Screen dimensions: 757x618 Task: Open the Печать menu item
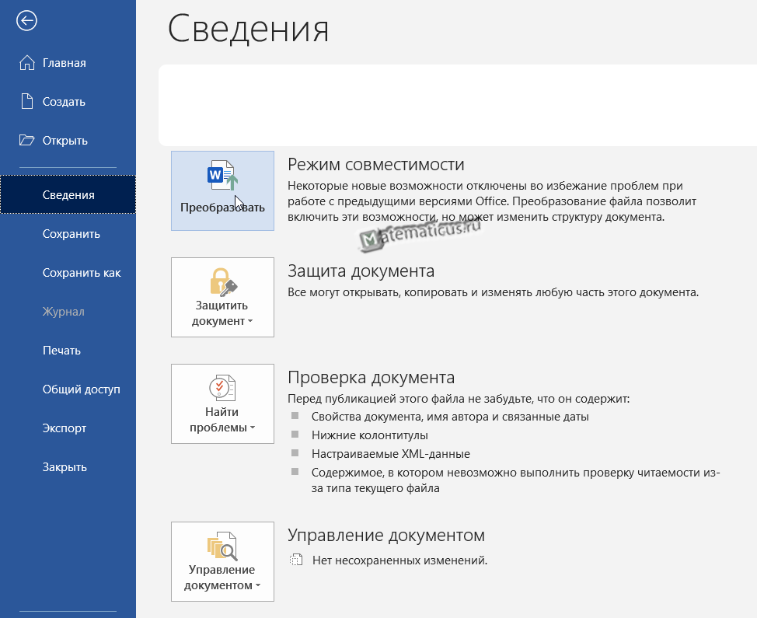pyautogui.click(x=61, y=351)
